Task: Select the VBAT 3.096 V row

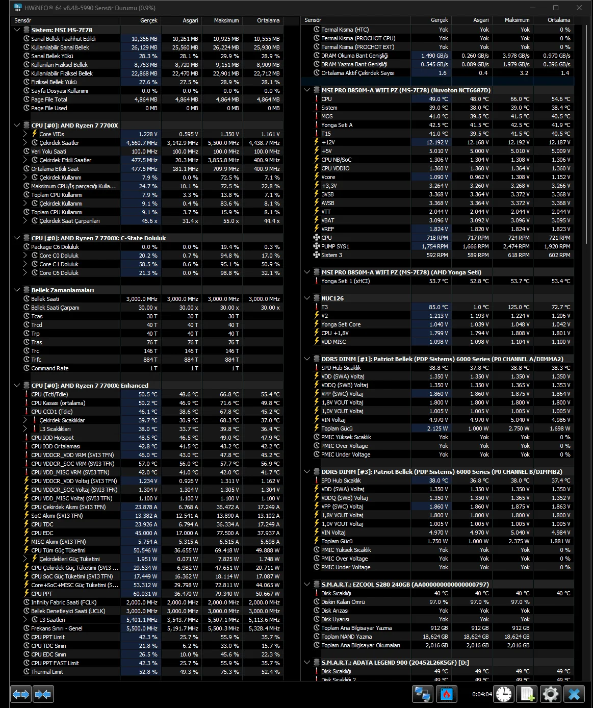Action: pos(439,220)
